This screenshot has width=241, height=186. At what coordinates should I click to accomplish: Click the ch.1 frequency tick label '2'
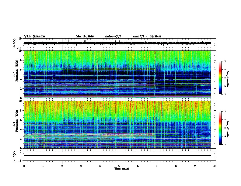click(21, 89)
